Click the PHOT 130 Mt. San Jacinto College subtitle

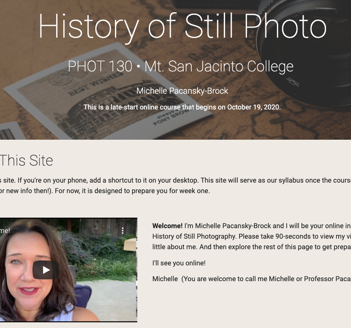click(181, 67)
